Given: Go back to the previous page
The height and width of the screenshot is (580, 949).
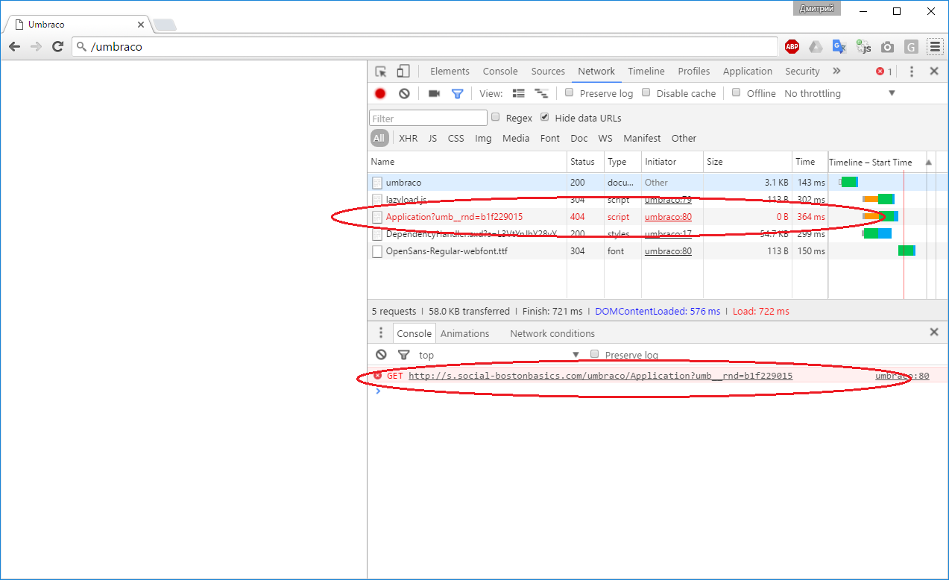Looking at the screenshot, I should point(14,47).
